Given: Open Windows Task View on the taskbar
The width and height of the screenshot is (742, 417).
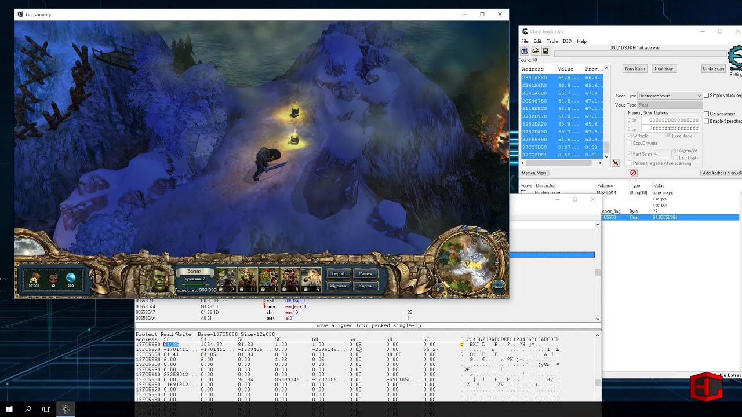Looking at the screenshot, I should [46, 409].
